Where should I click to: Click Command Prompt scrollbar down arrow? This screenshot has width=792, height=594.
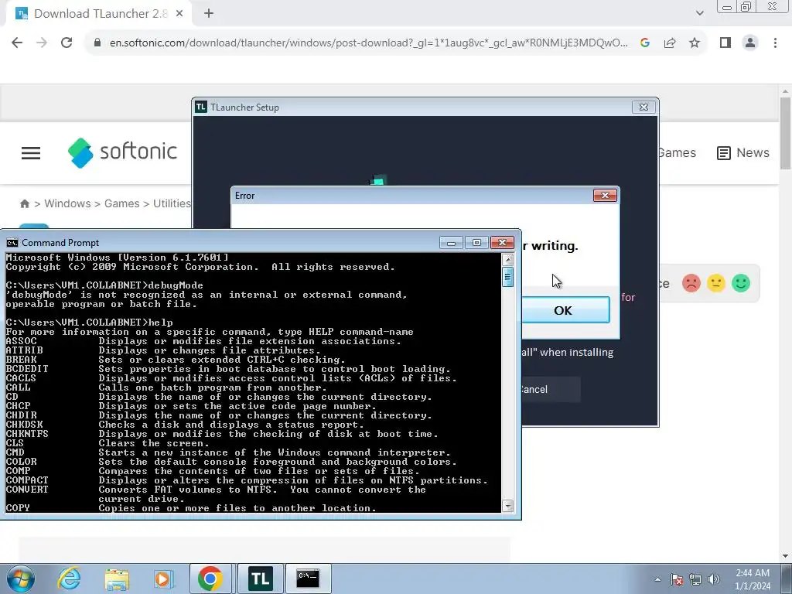507,506
